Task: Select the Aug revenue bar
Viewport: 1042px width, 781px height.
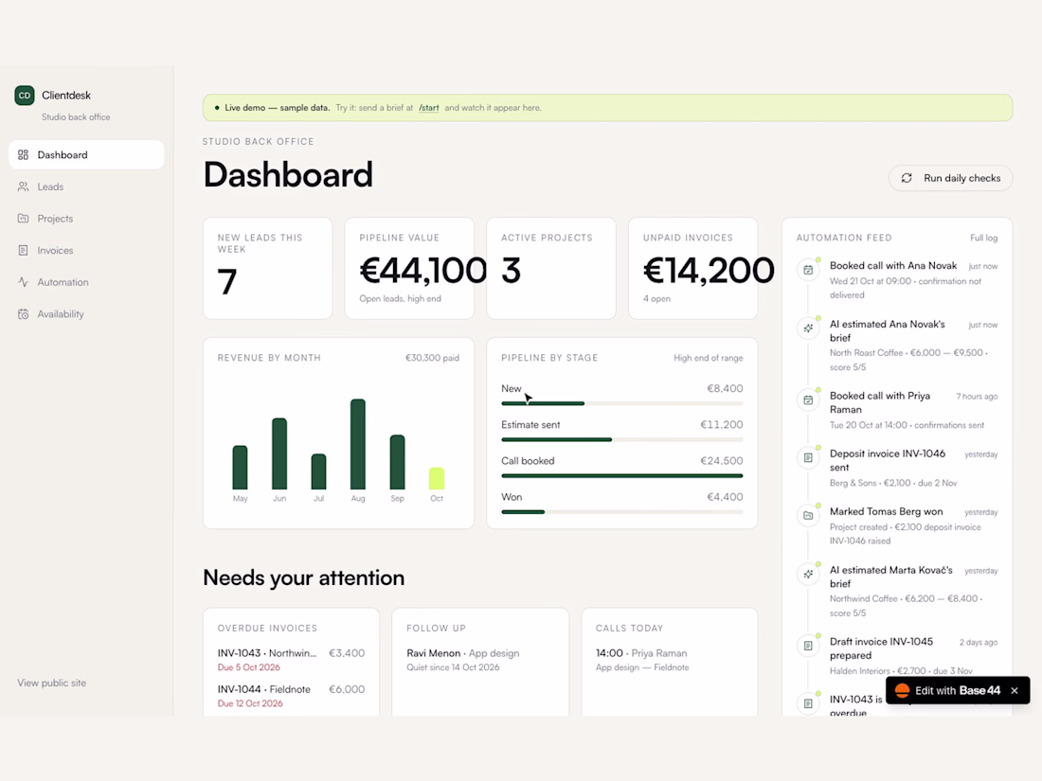Action: [357, 444]
